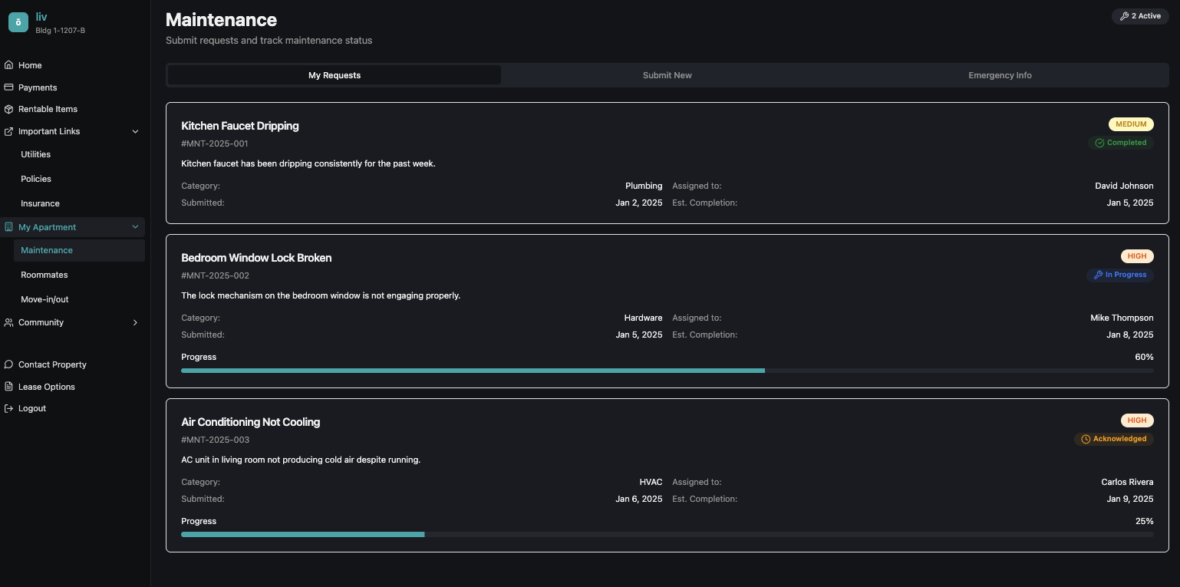
Task: Click request ID #MNT-2025-003
Action: point(215,440)
